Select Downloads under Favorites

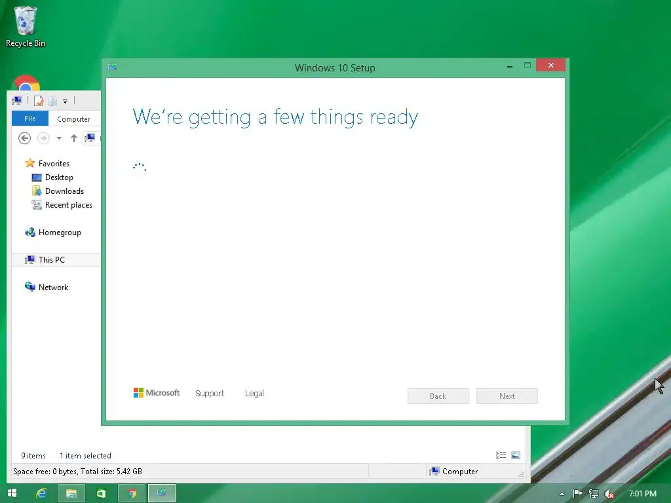pos(58,191)
